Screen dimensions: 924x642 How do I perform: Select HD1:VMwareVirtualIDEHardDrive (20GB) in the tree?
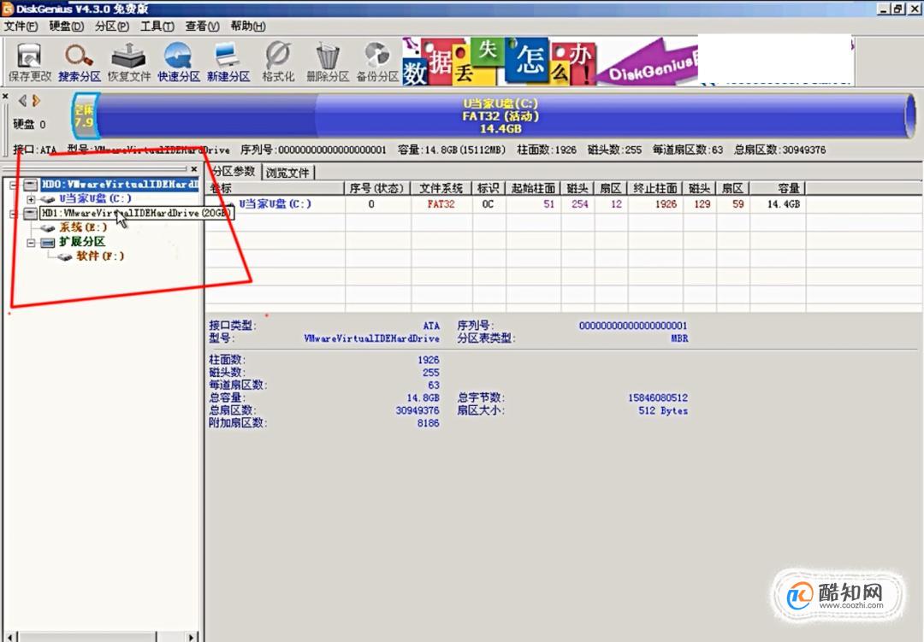(x=137, y=213)
